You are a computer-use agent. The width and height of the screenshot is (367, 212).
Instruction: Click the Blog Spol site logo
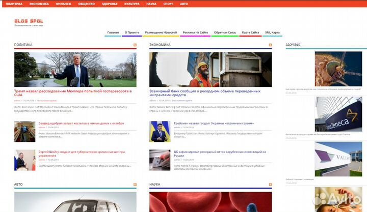click(x=29, y=21)
